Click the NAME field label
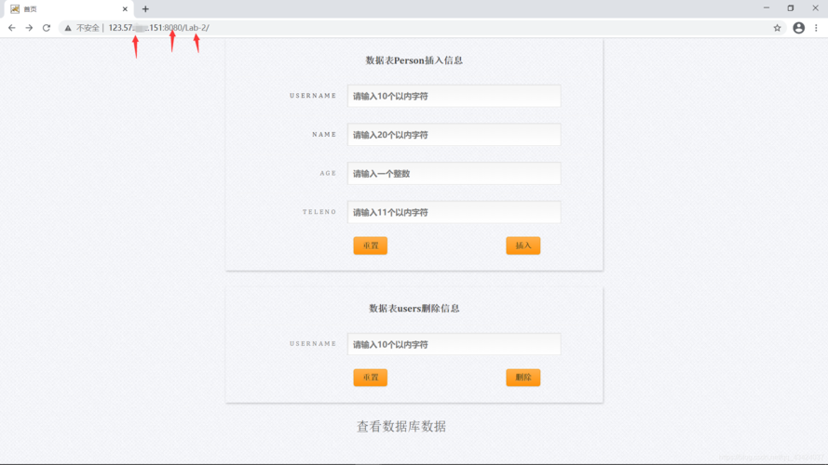 324,135
